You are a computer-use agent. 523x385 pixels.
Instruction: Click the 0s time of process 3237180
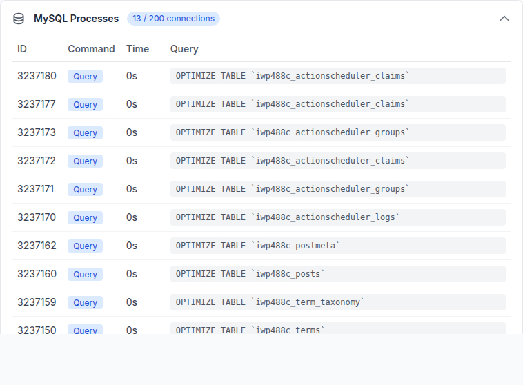(132, 76)
